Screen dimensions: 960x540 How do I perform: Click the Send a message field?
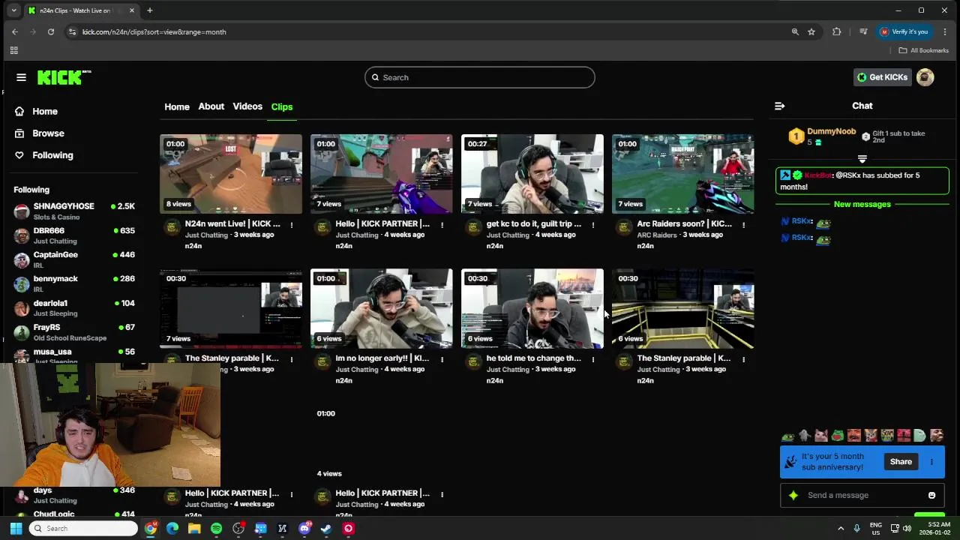862,495
